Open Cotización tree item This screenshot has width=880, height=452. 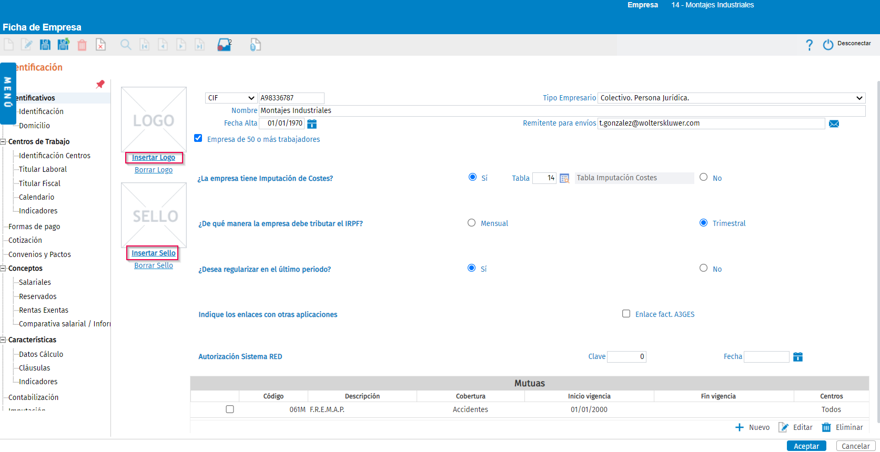(25, 240)
